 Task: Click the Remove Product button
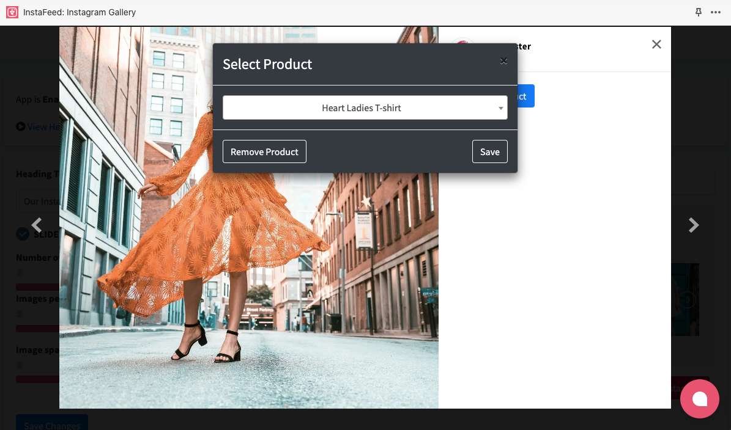coord(264,152)
